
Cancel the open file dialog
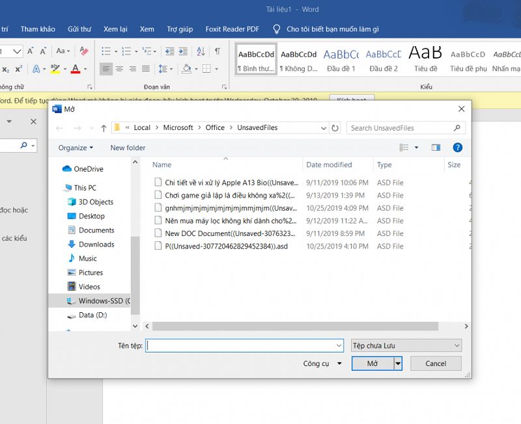point(435,364)
